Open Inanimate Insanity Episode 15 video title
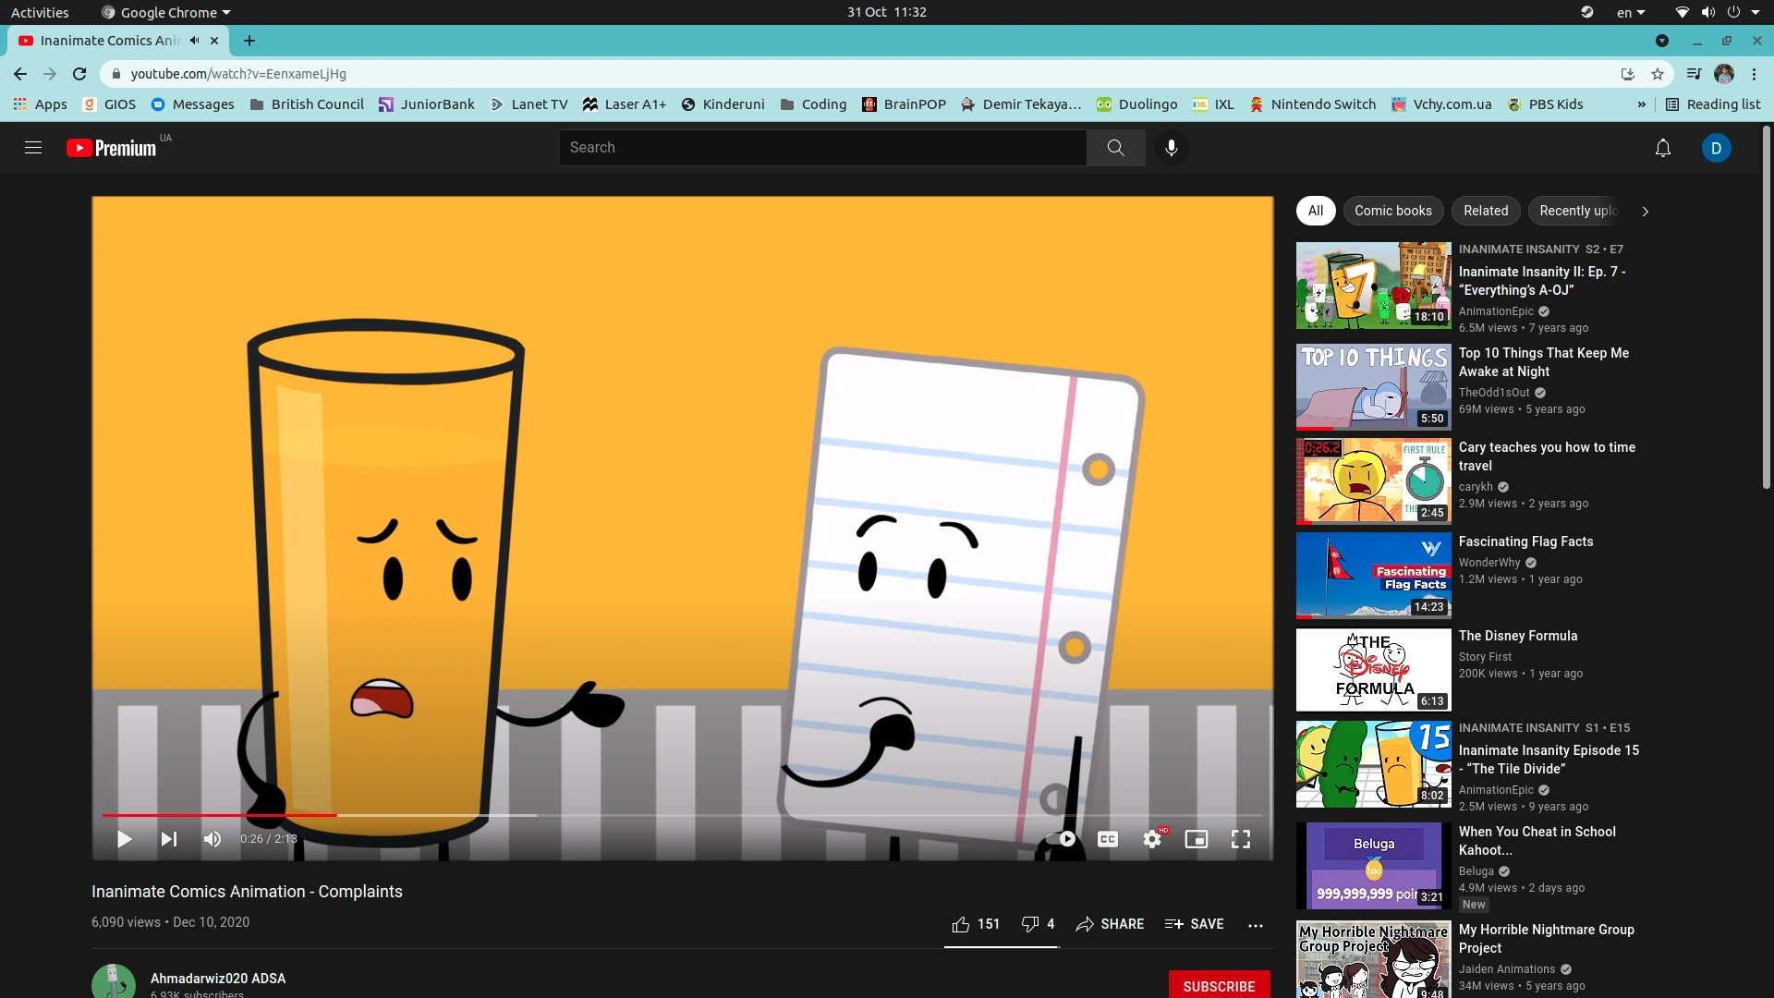This screenshot has width=1774, height=998. 1549,760
